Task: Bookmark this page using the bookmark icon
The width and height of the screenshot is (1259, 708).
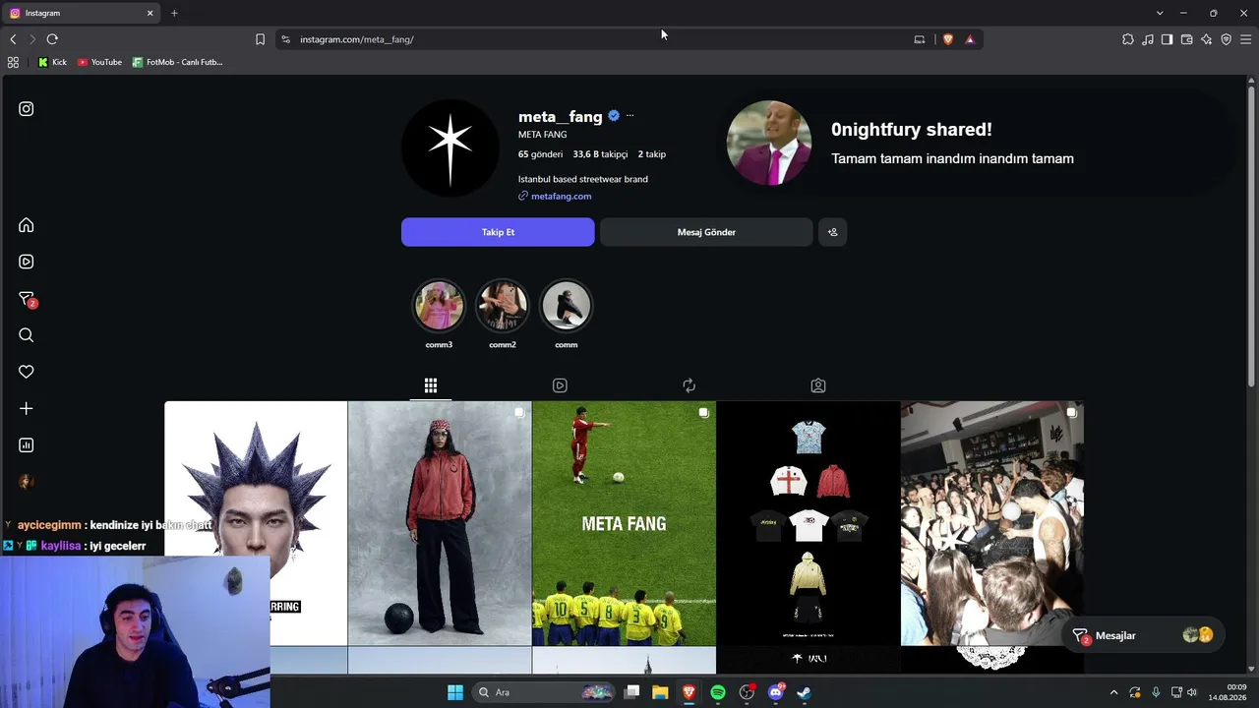Action: click(x=260, y=39)
